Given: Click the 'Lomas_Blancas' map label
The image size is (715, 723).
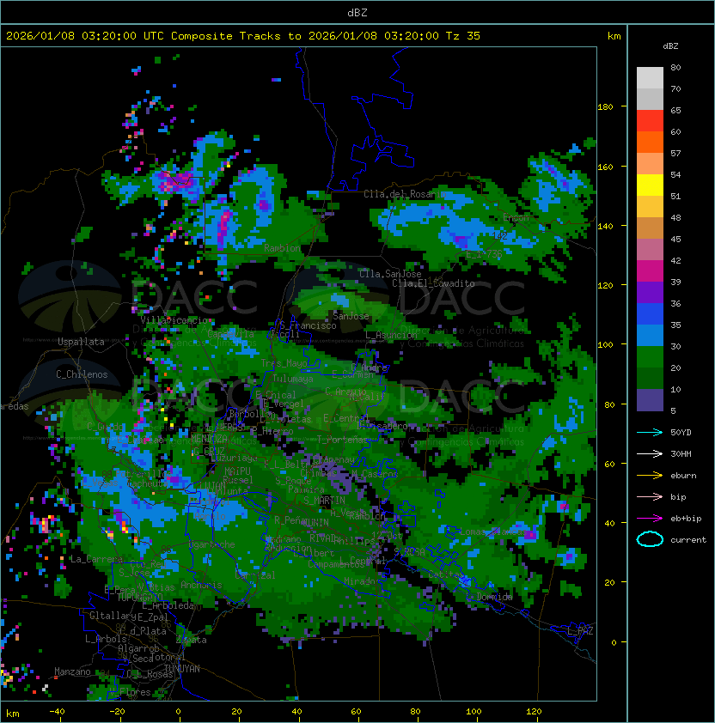Looking at the screenshot, I should click(x=493, y=532).
